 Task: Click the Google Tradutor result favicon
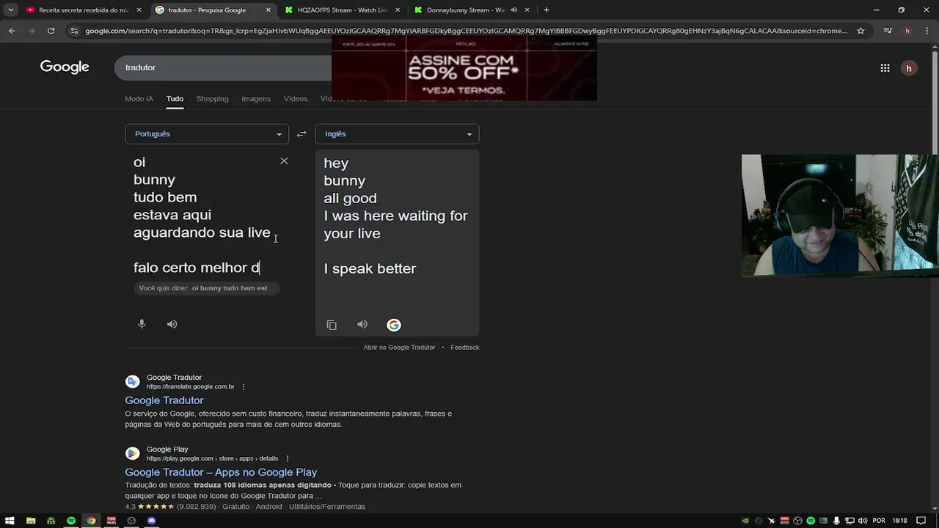(x=133, y=381)
